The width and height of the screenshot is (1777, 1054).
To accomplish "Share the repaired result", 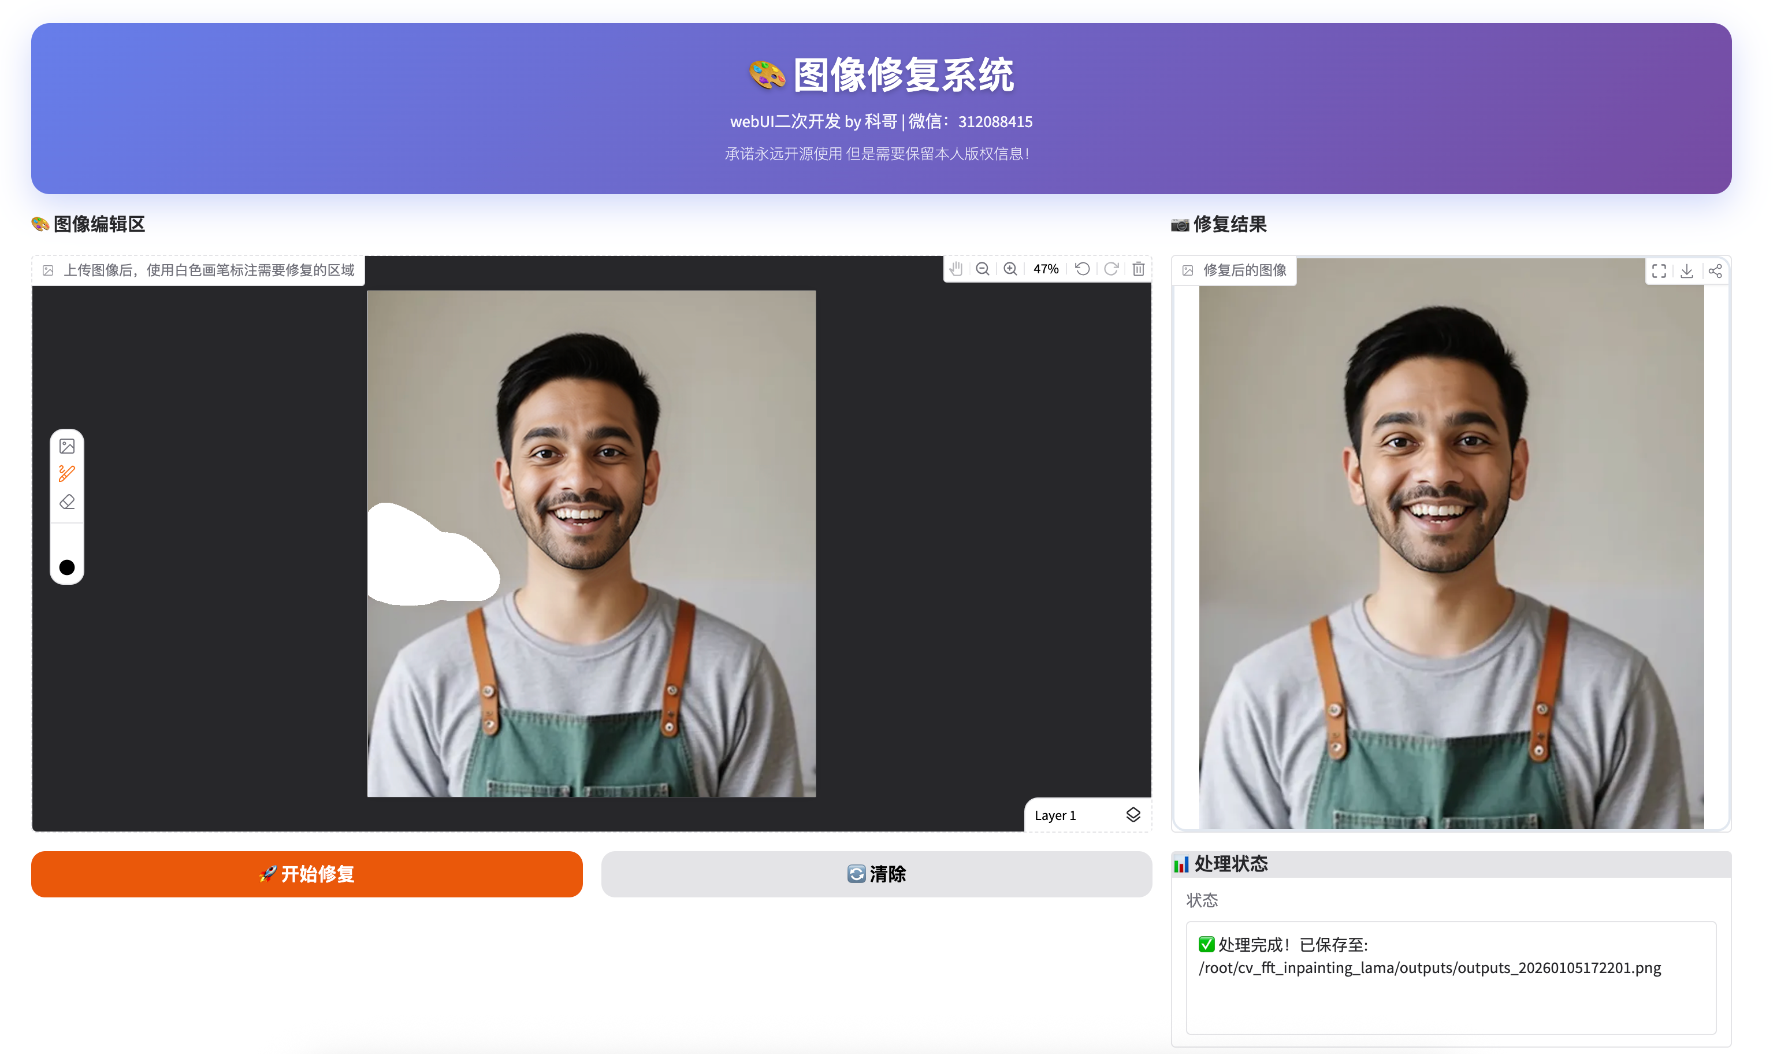I will click(x=1717, y=270).
